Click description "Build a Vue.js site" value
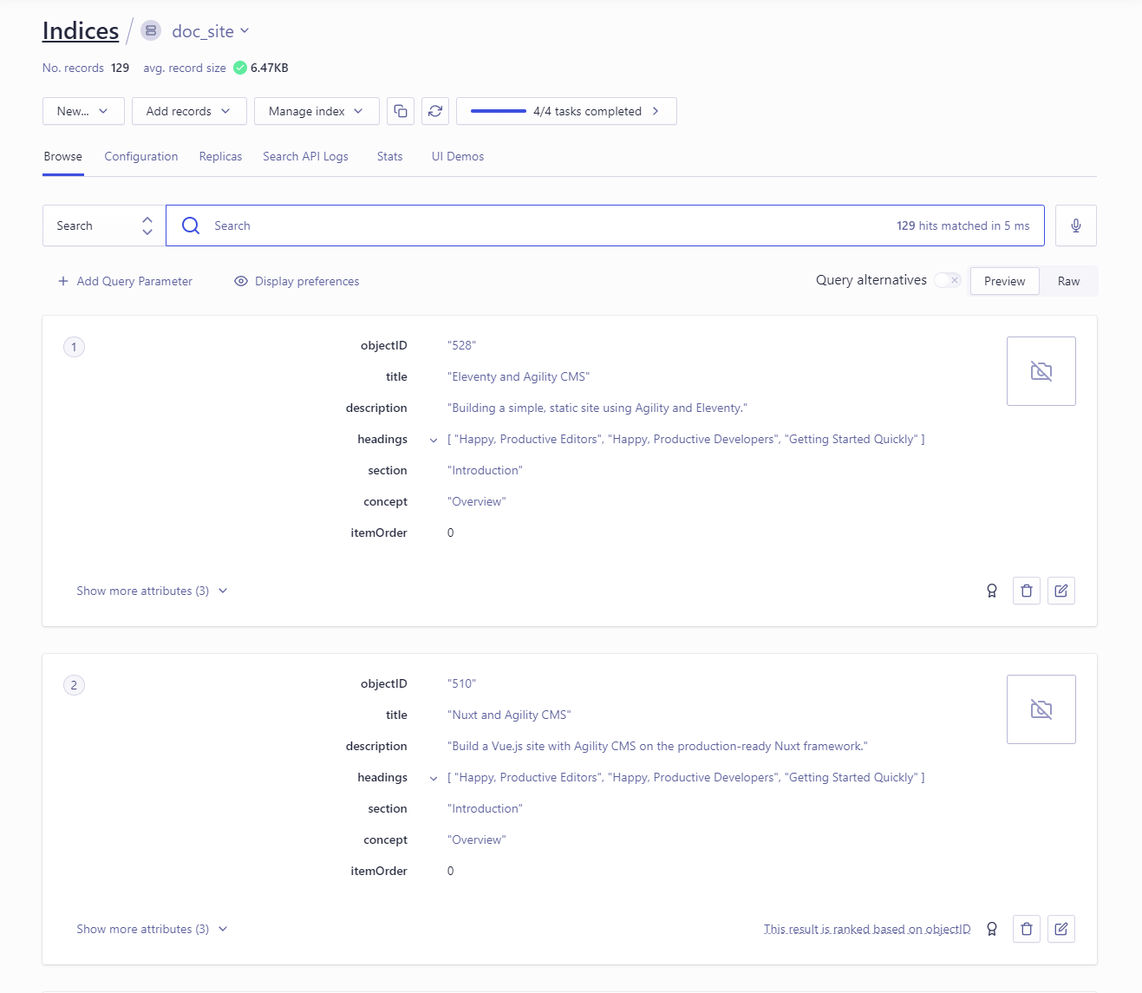Screen dimensions: 1142x993 657,746
